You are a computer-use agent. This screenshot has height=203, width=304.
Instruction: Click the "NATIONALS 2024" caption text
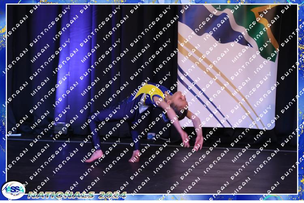(x=77, y=195)
